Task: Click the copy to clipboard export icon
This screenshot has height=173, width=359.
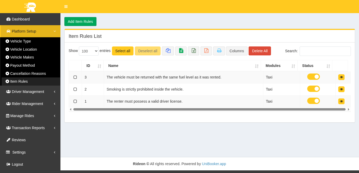Action: [x=168, y=51]
